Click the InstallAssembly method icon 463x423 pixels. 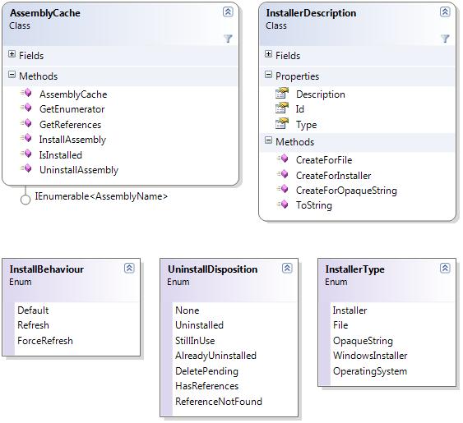(x=26, y=138)
